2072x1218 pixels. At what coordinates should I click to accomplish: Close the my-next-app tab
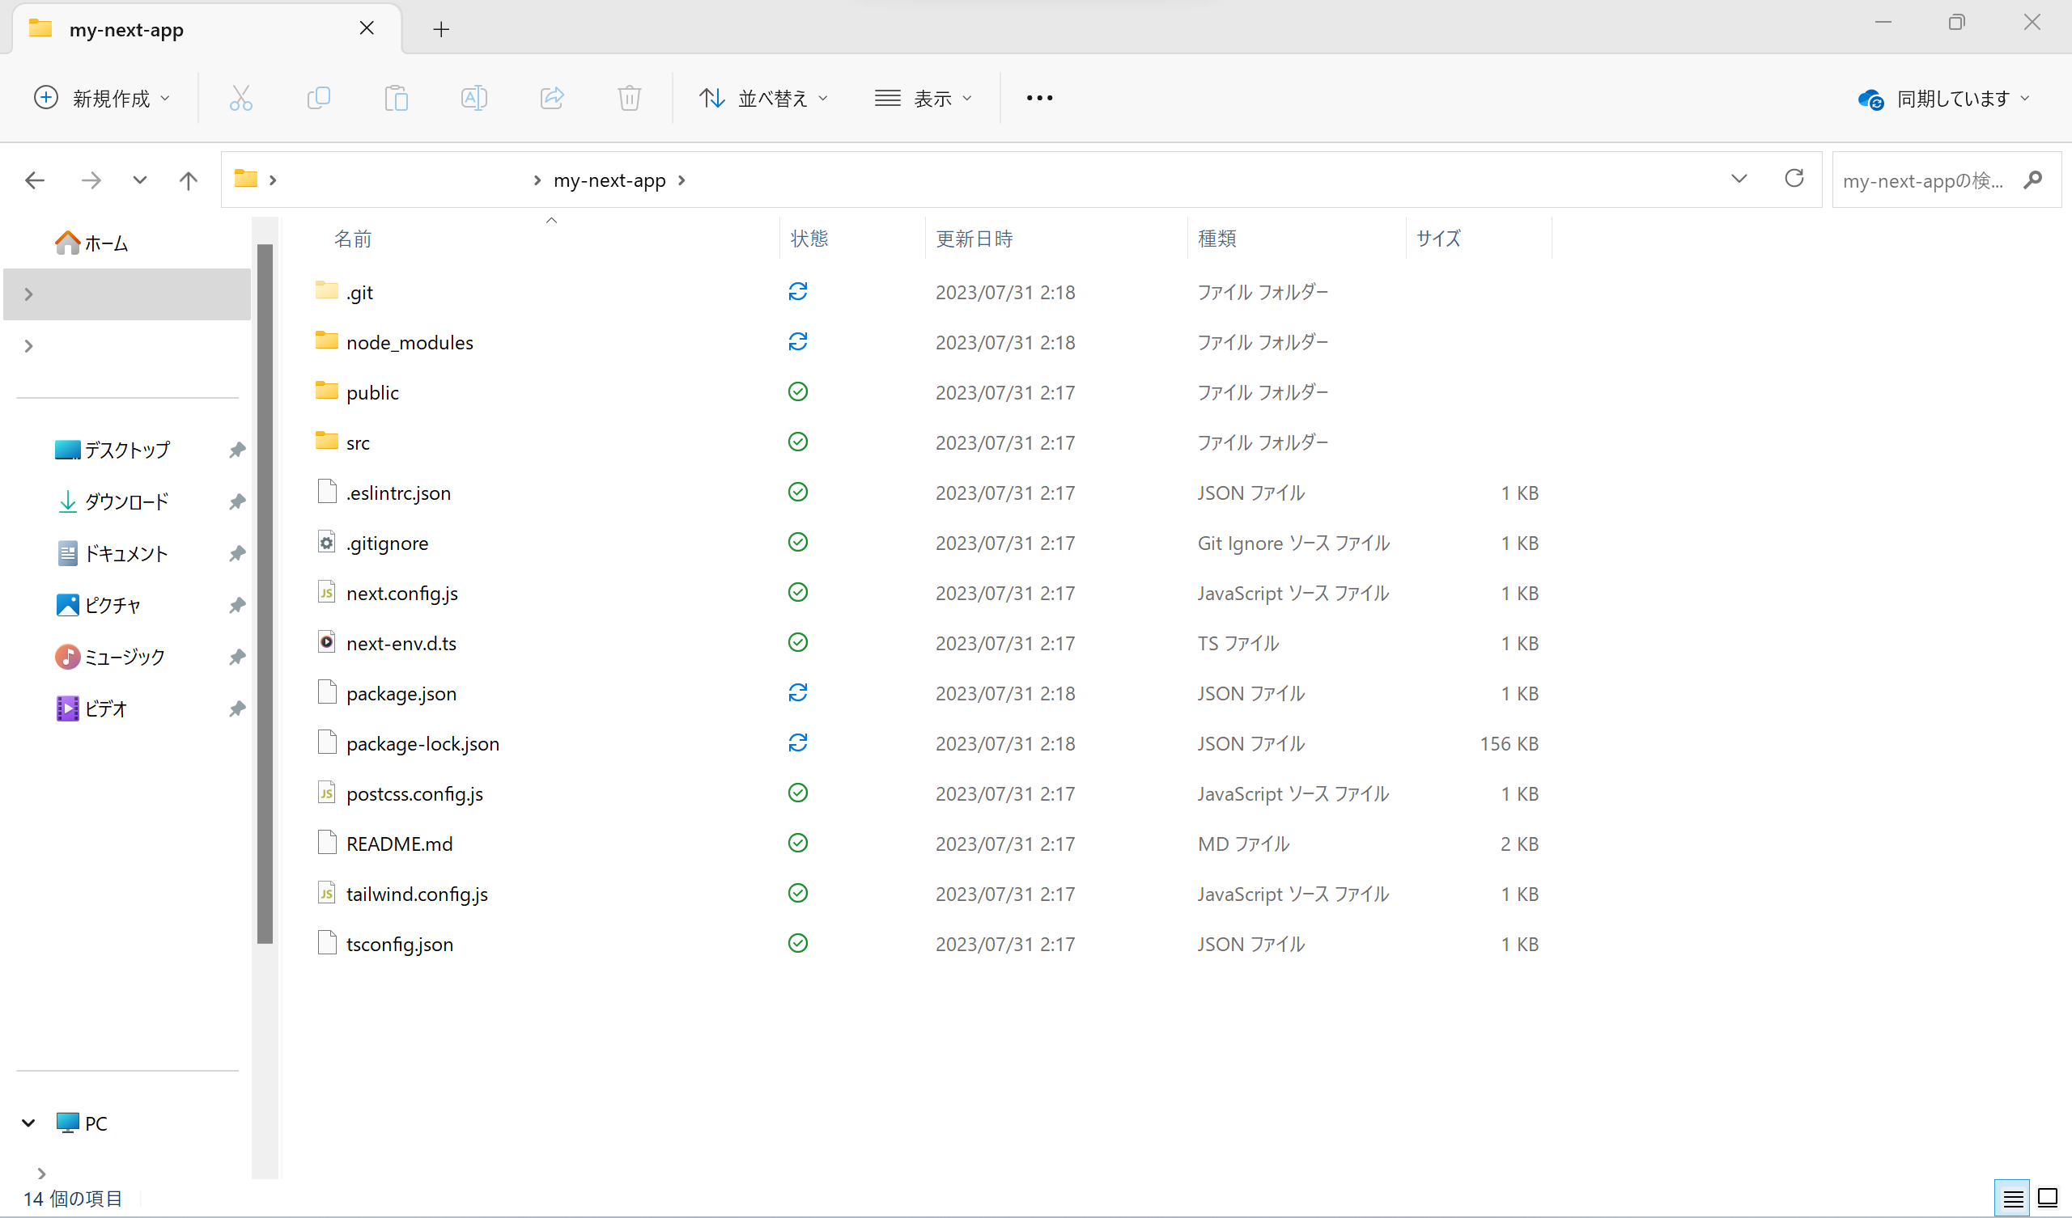click(x=367, y=29)
